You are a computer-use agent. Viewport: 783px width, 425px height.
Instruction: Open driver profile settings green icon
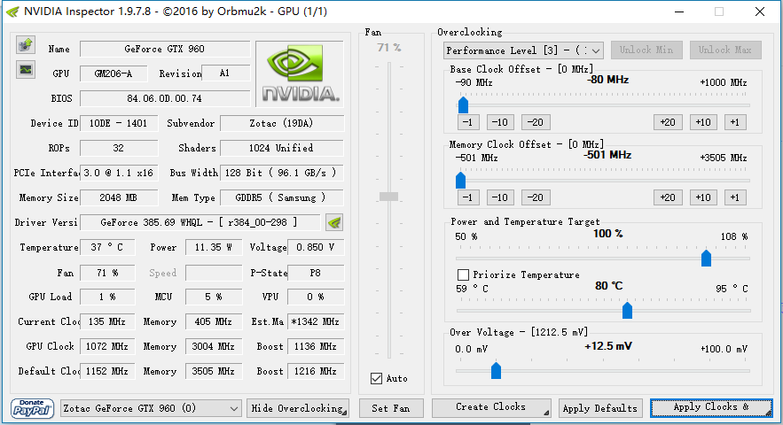point(334,222)
